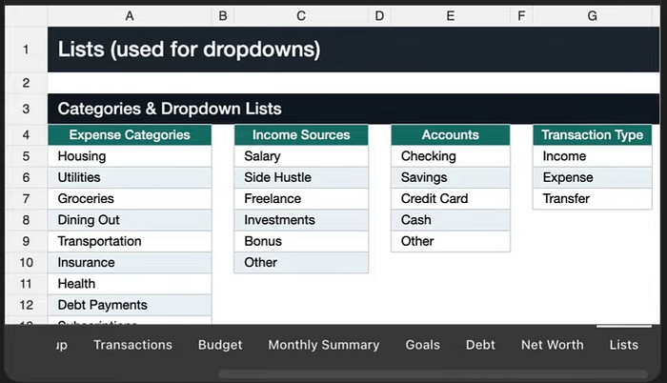
Task: Select row 5 header
Action: [26, 156]
